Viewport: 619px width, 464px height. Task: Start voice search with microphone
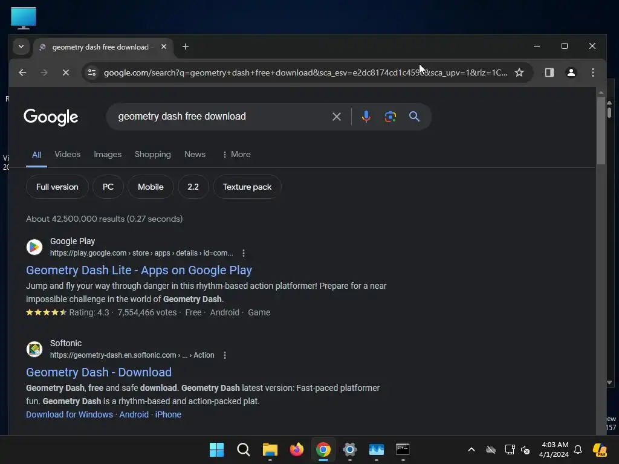tap(366, 117)
